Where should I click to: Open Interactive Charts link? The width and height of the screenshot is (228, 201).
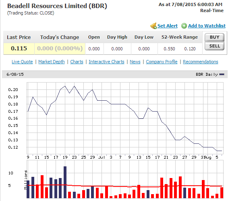coord(106,62)
